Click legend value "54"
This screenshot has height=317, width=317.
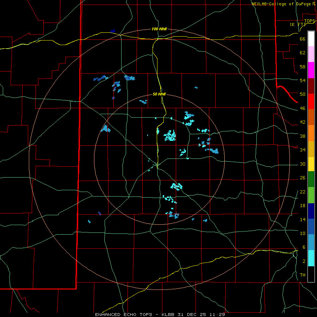pyautogui.click(x=303, y=80)
